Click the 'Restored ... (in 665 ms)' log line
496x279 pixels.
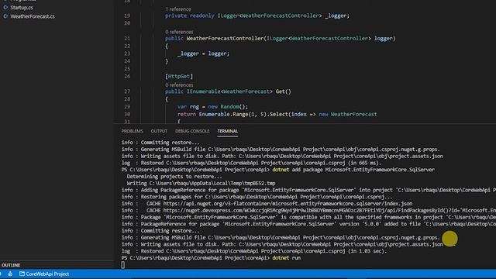pos(251,163)
